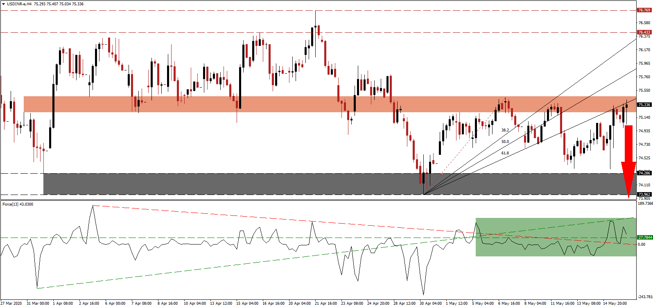The image size is (653, 308).
Task: Select the 30 Apr 04:00 time label
Action: (x=431, y=303)
